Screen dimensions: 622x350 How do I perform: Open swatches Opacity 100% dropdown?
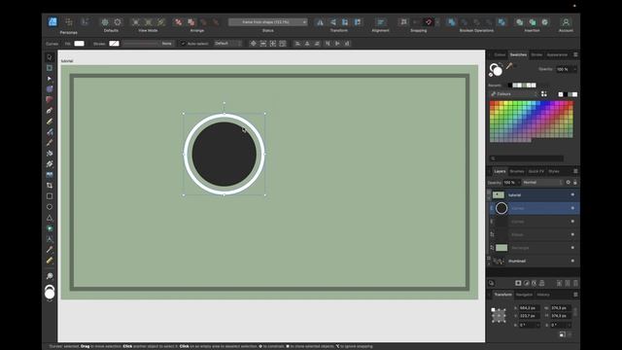click(567, 69)
